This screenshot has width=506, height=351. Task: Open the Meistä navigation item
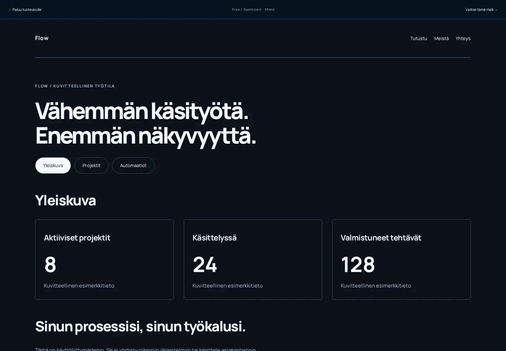(x=441, y=38)
